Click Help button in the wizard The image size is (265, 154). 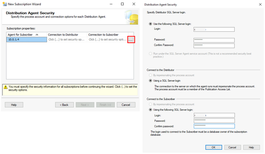click(14, 105)
